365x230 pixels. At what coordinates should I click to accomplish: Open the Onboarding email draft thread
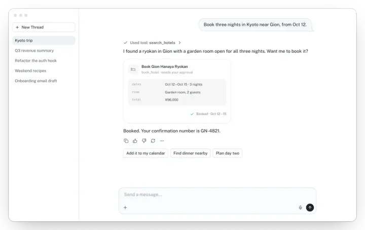click(x=44, y=81)
